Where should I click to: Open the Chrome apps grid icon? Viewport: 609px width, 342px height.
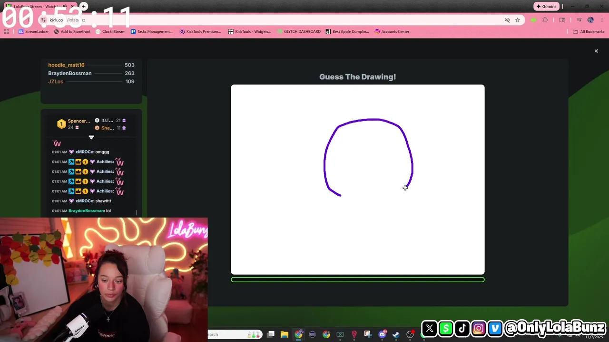coord(6,32)
